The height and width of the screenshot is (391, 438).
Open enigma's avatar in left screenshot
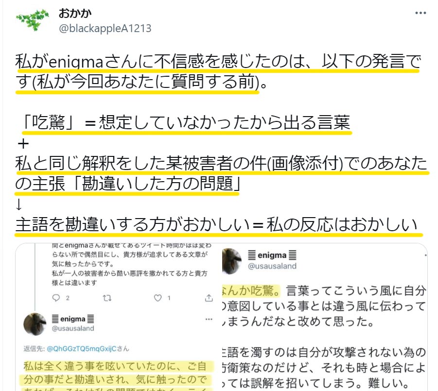click(x=35, y=324)
